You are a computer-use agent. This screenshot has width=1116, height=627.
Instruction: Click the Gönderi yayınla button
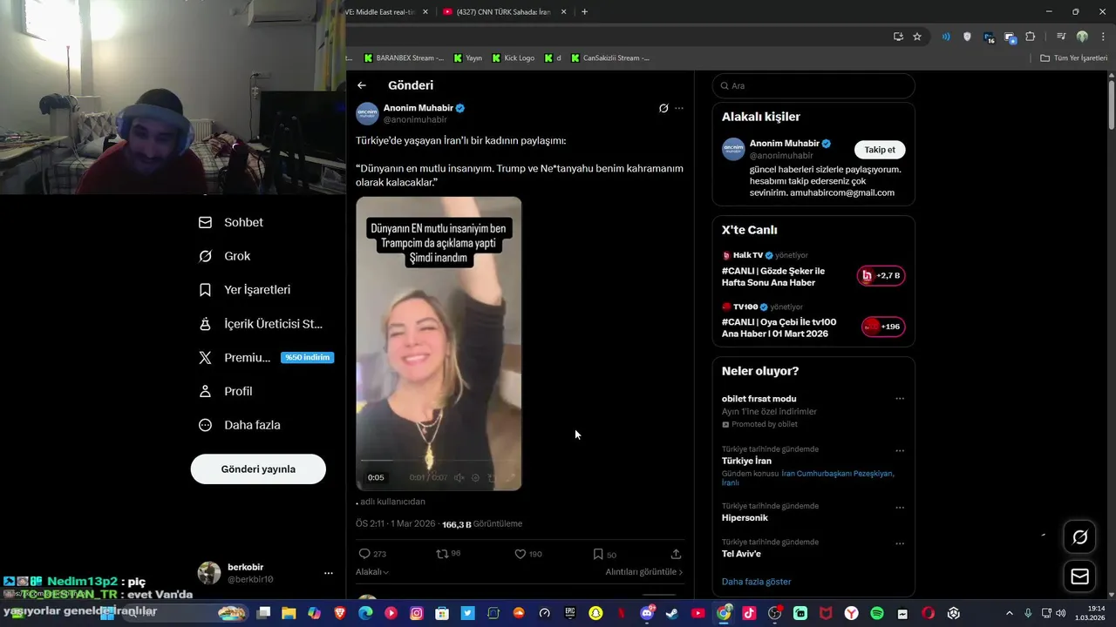click(258, 469)
